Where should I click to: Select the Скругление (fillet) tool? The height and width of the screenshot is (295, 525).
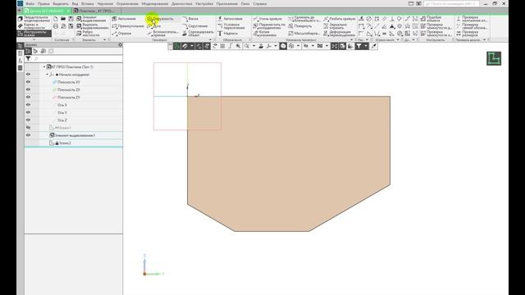coord(195,26)
